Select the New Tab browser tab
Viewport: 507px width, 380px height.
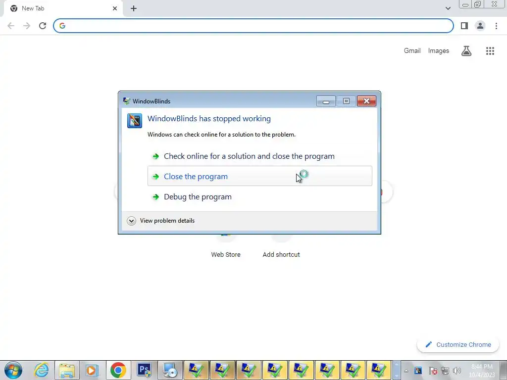pyautogui.click(x=63, y=8)
